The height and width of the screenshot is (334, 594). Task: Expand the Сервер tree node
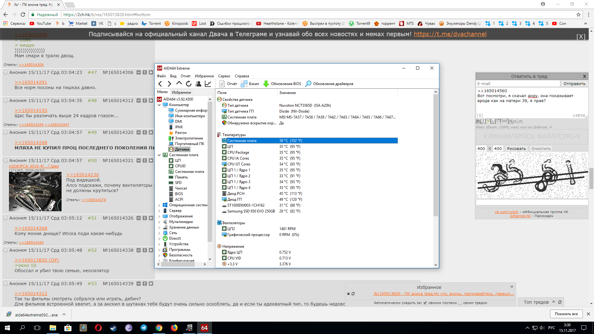click(x=159, y=211)
